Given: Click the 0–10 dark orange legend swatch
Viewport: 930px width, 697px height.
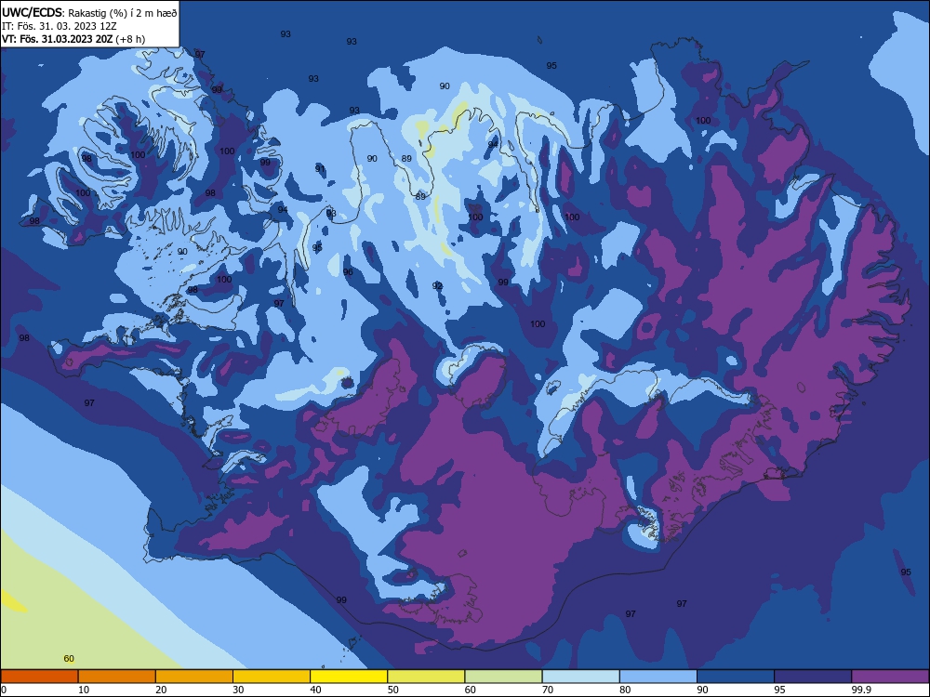Looking at the screenshot, I should [x=39, y=677].
